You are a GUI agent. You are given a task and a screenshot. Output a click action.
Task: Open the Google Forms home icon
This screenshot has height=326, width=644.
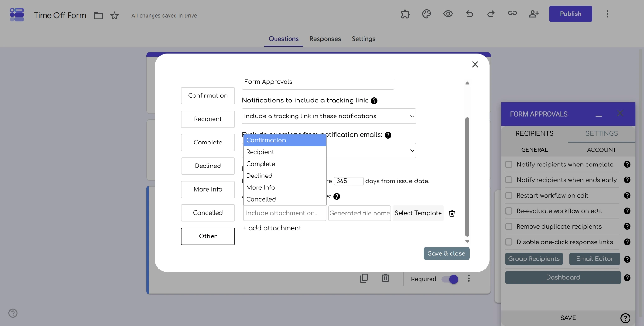tap(17, 15)
